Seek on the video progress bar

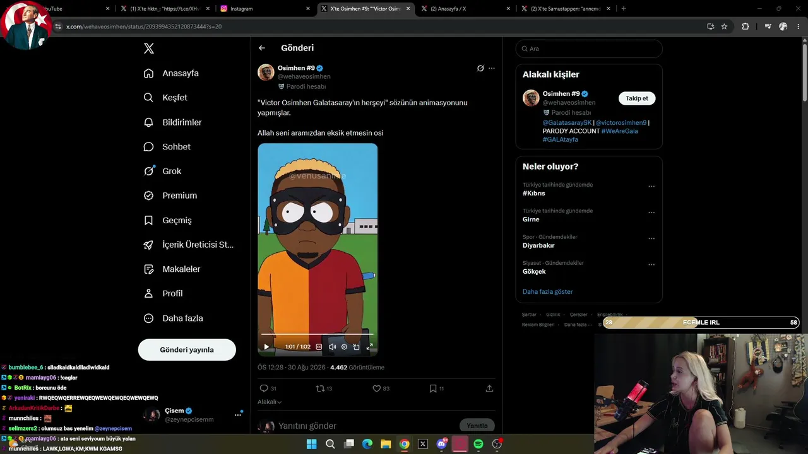pos(318,334)
